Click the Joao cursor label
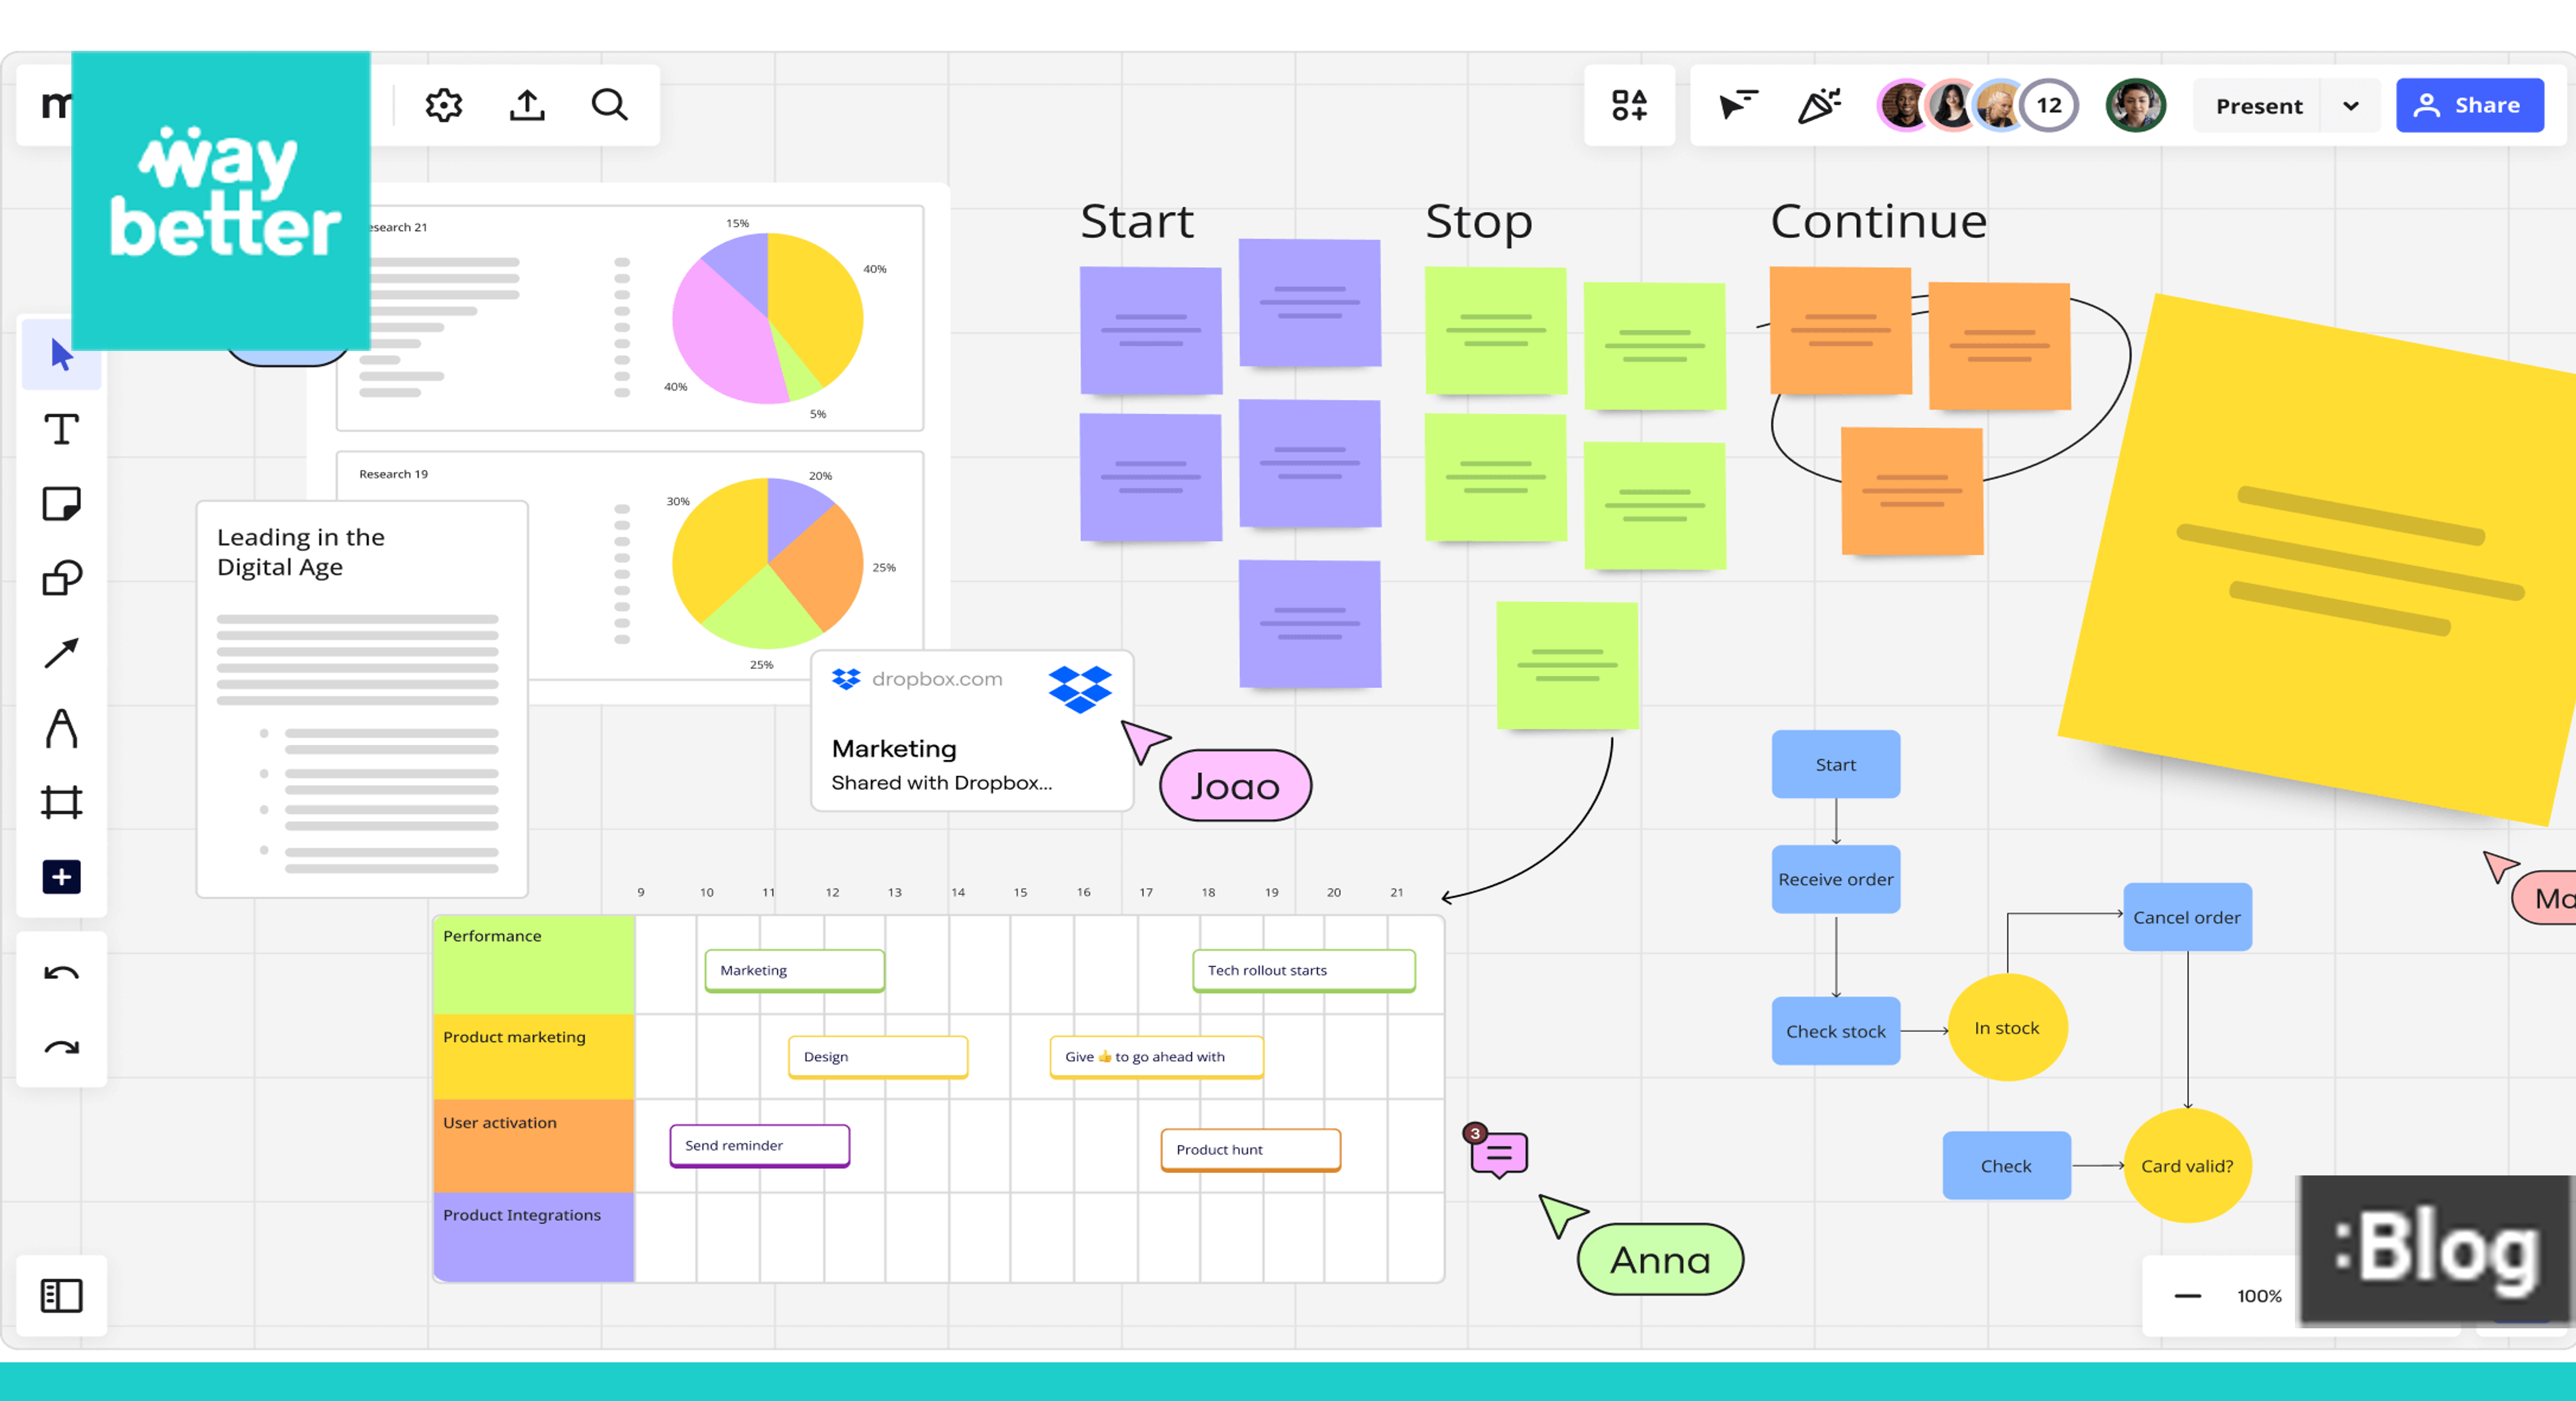The width and height of the screenshot is (2576, 1401). tap(1235, 786)
